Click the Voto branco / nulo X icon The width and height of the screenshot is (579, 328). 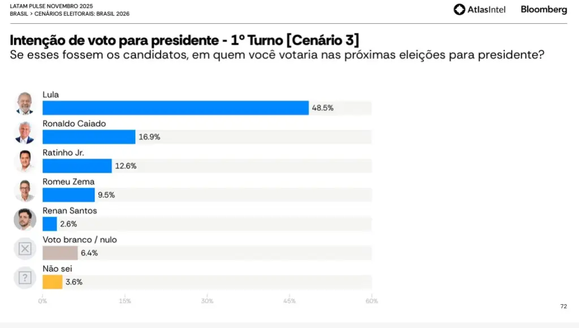coord(25,249)
